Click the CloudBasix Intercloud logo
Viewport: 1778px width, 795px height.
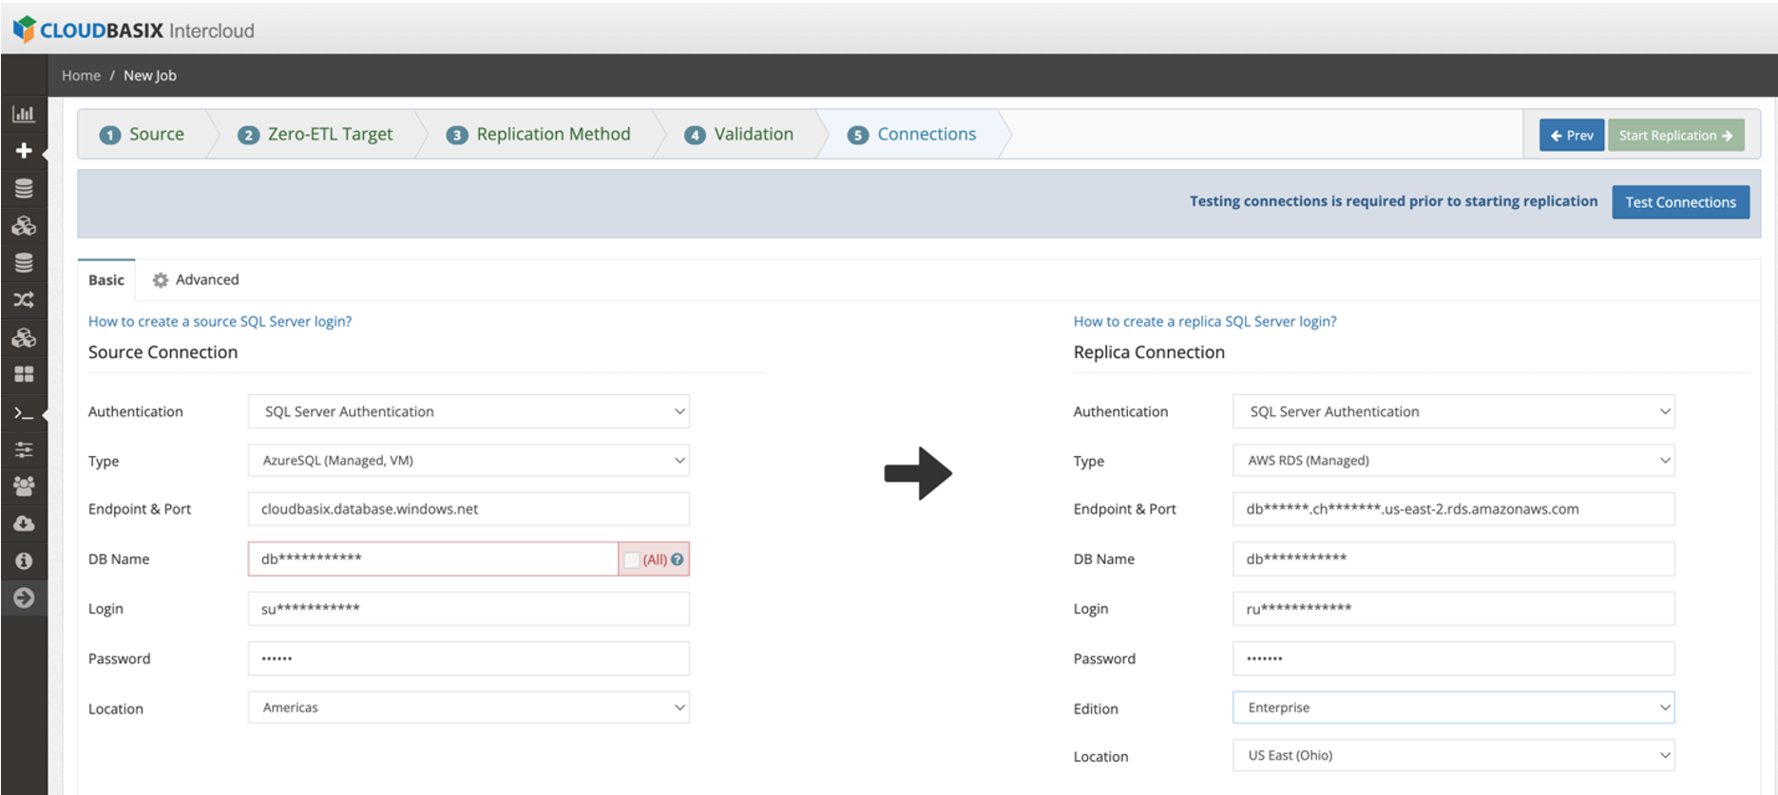(134, 29)
